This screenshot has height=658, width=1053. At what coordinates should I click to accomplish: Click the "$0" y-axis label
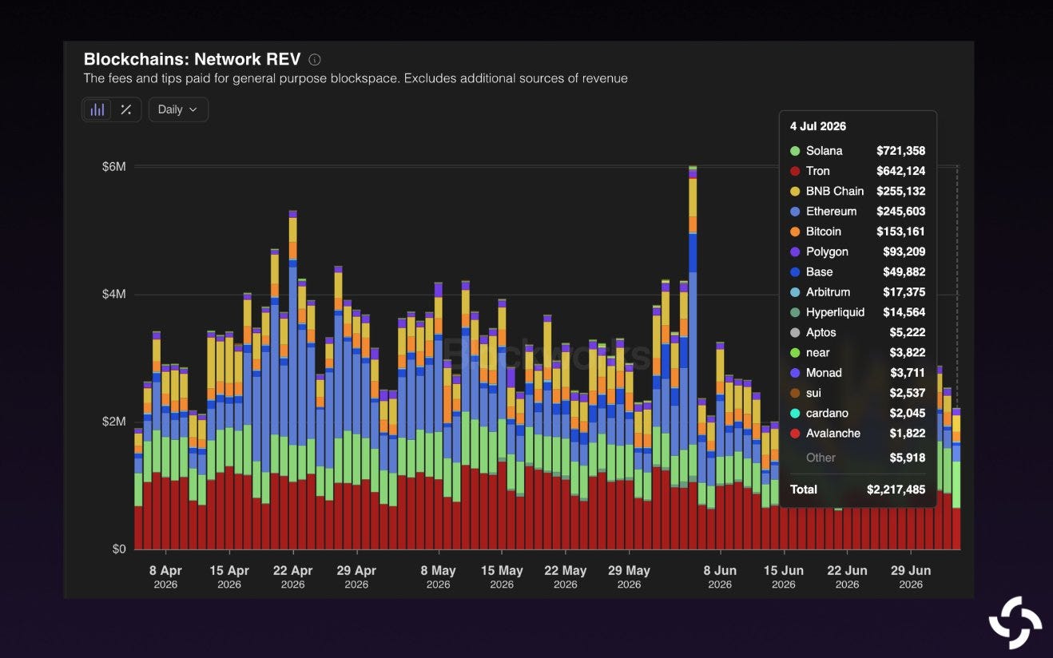point(119,549)
